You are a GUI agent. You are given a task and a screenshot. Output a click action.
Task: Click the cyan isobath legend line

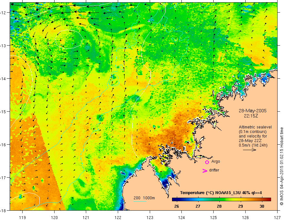tap(140, 201)
